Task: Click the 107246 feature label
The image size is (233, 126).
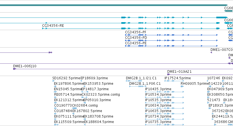Action: coord(214,78)
